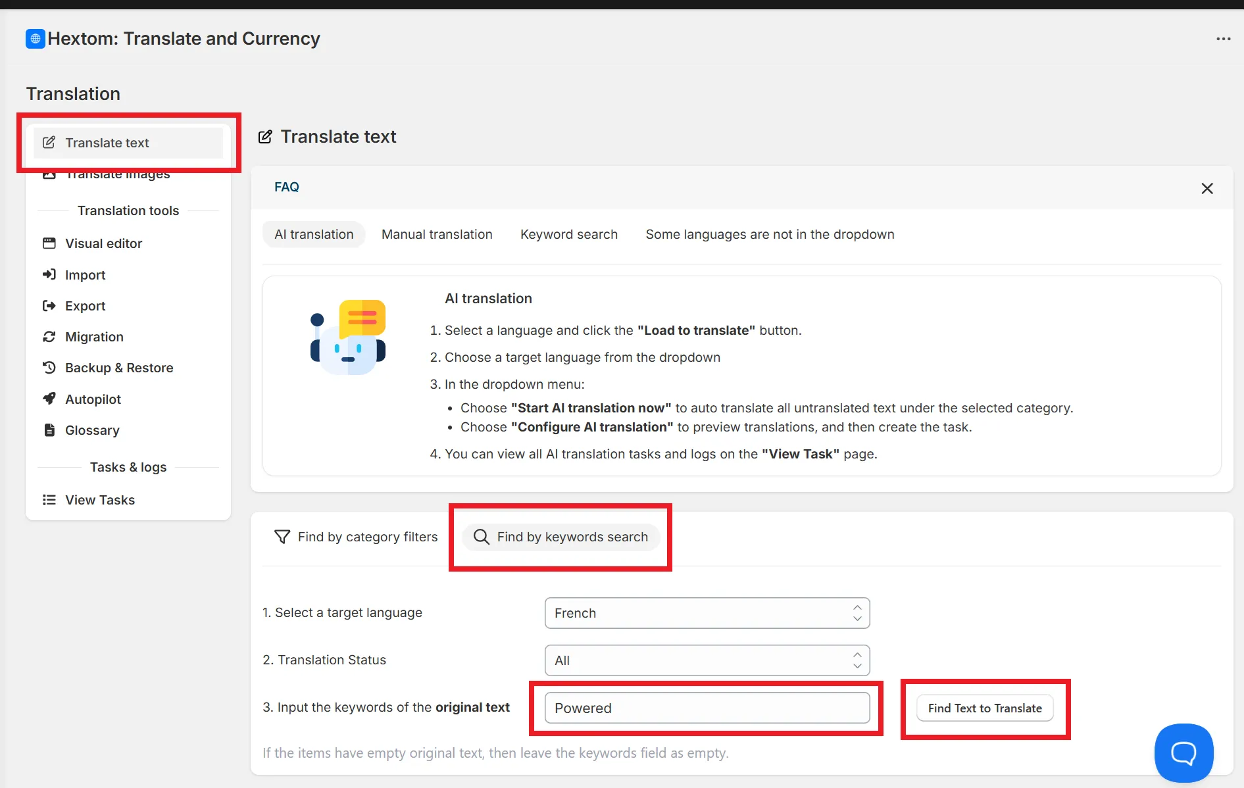1244x788 pixels.
Task: Click the Backup & Restore history icon
Action: pos(49,368)
